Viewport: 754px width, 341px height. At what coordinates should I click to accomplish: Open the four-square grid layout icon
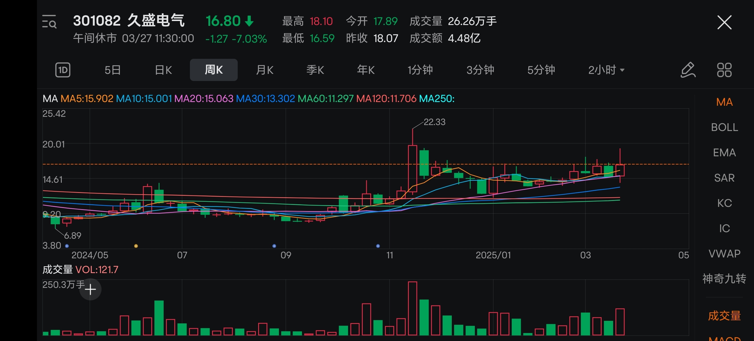(724, 70)
